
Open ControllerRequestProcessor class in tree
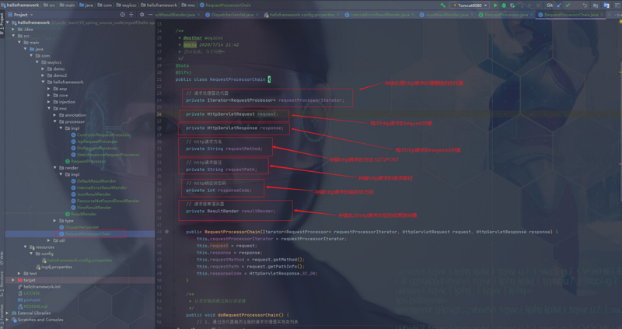103,135
